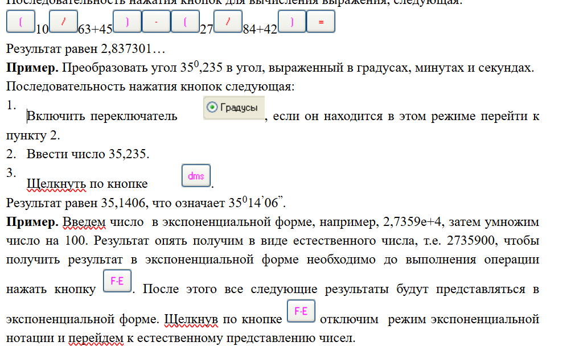Click the closing parenthesis button after 63+45
Image resolution: width=571 pixels, height=346 pixels.
pyautogui.click(x=126, y=22)
